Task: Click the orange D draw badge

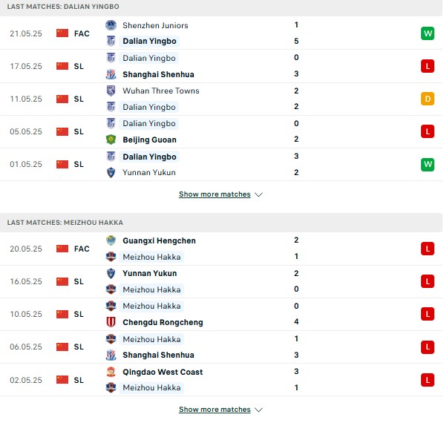Action: [x=427, y=99]
